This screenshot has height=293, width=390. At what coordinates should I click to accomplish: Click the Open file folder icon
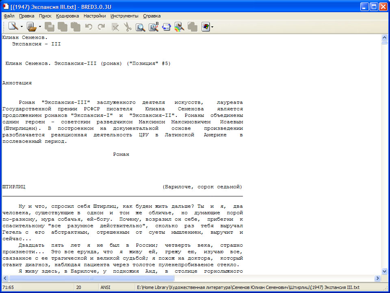coord(32,27)
